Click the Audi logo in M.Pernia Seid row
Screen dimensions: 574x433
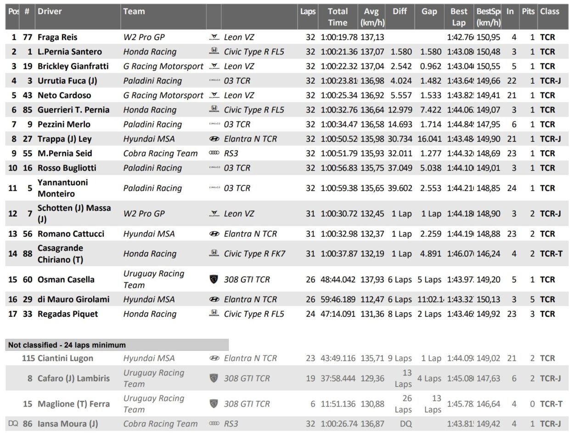[x=214, y=154]
